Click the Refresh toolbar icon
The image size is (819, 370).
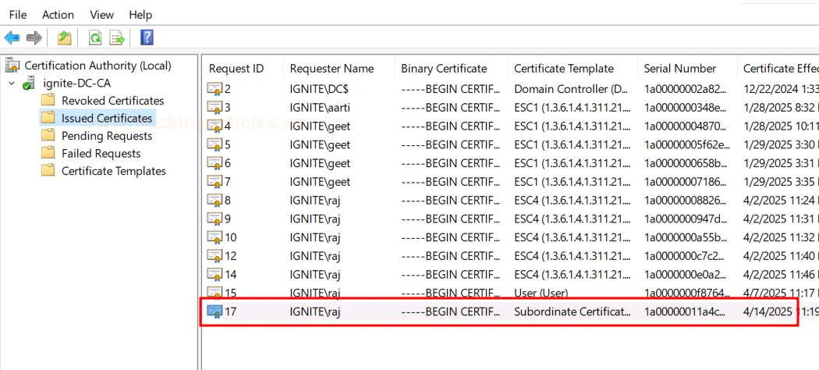click(x=95, y=37)
